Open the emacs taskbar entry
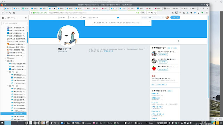The width and height of the screenshot is (223, 125). pyautogui.click(x=87, y=123)
